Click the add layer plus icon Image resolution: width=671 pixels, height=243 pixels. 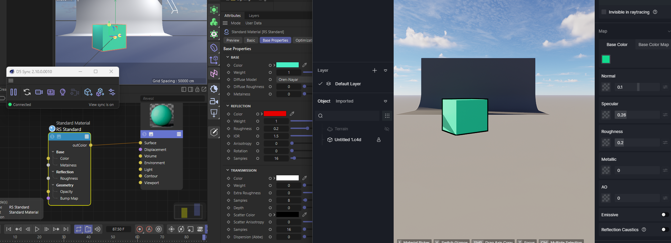click(x=374, y=70)
